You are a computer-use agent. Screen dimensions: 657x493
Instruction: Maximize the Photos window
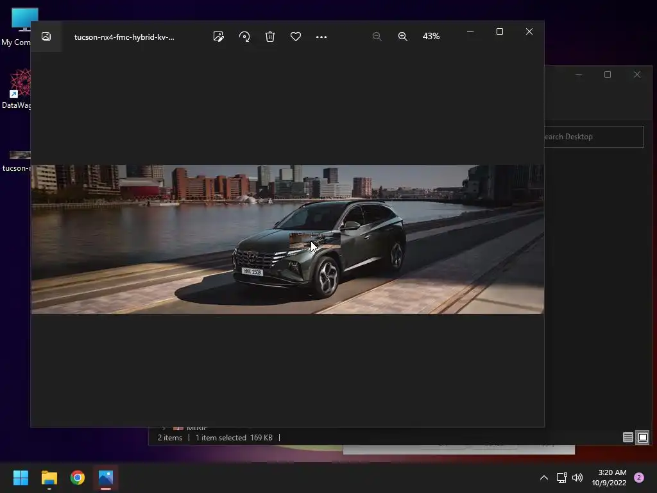499,31
